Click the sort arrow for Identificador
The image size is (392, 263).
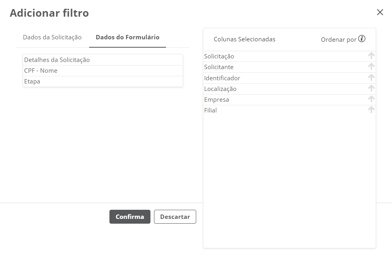[371, 77]
